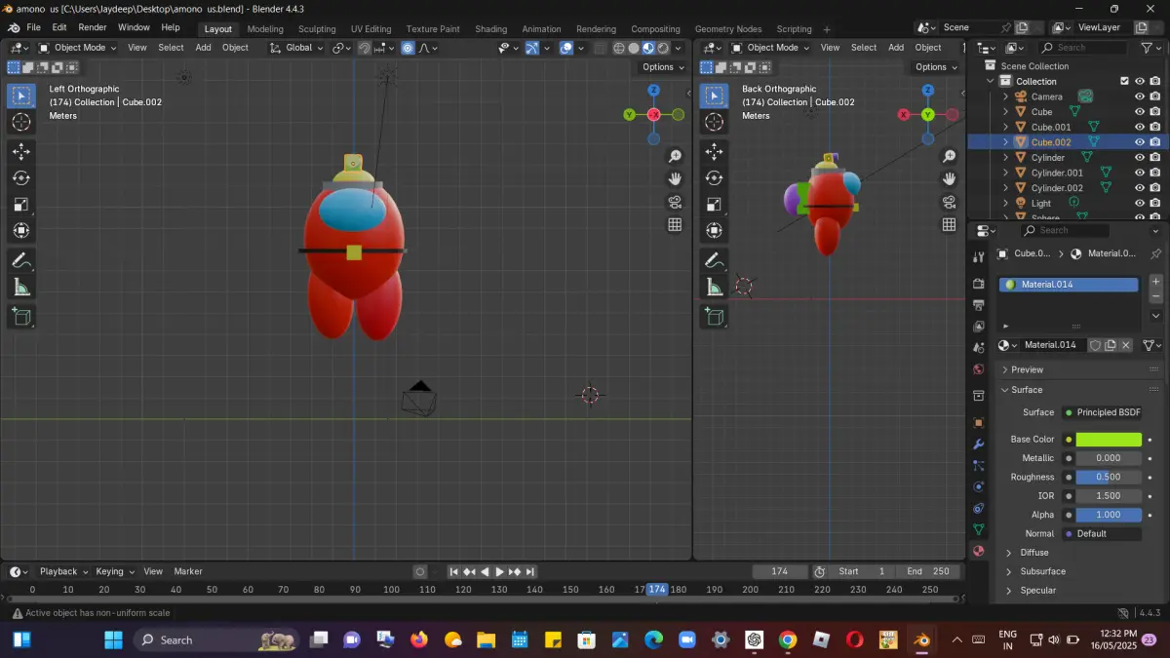
Task: Open the File menu
Action: pyautogui.click(x=33, y=27)
